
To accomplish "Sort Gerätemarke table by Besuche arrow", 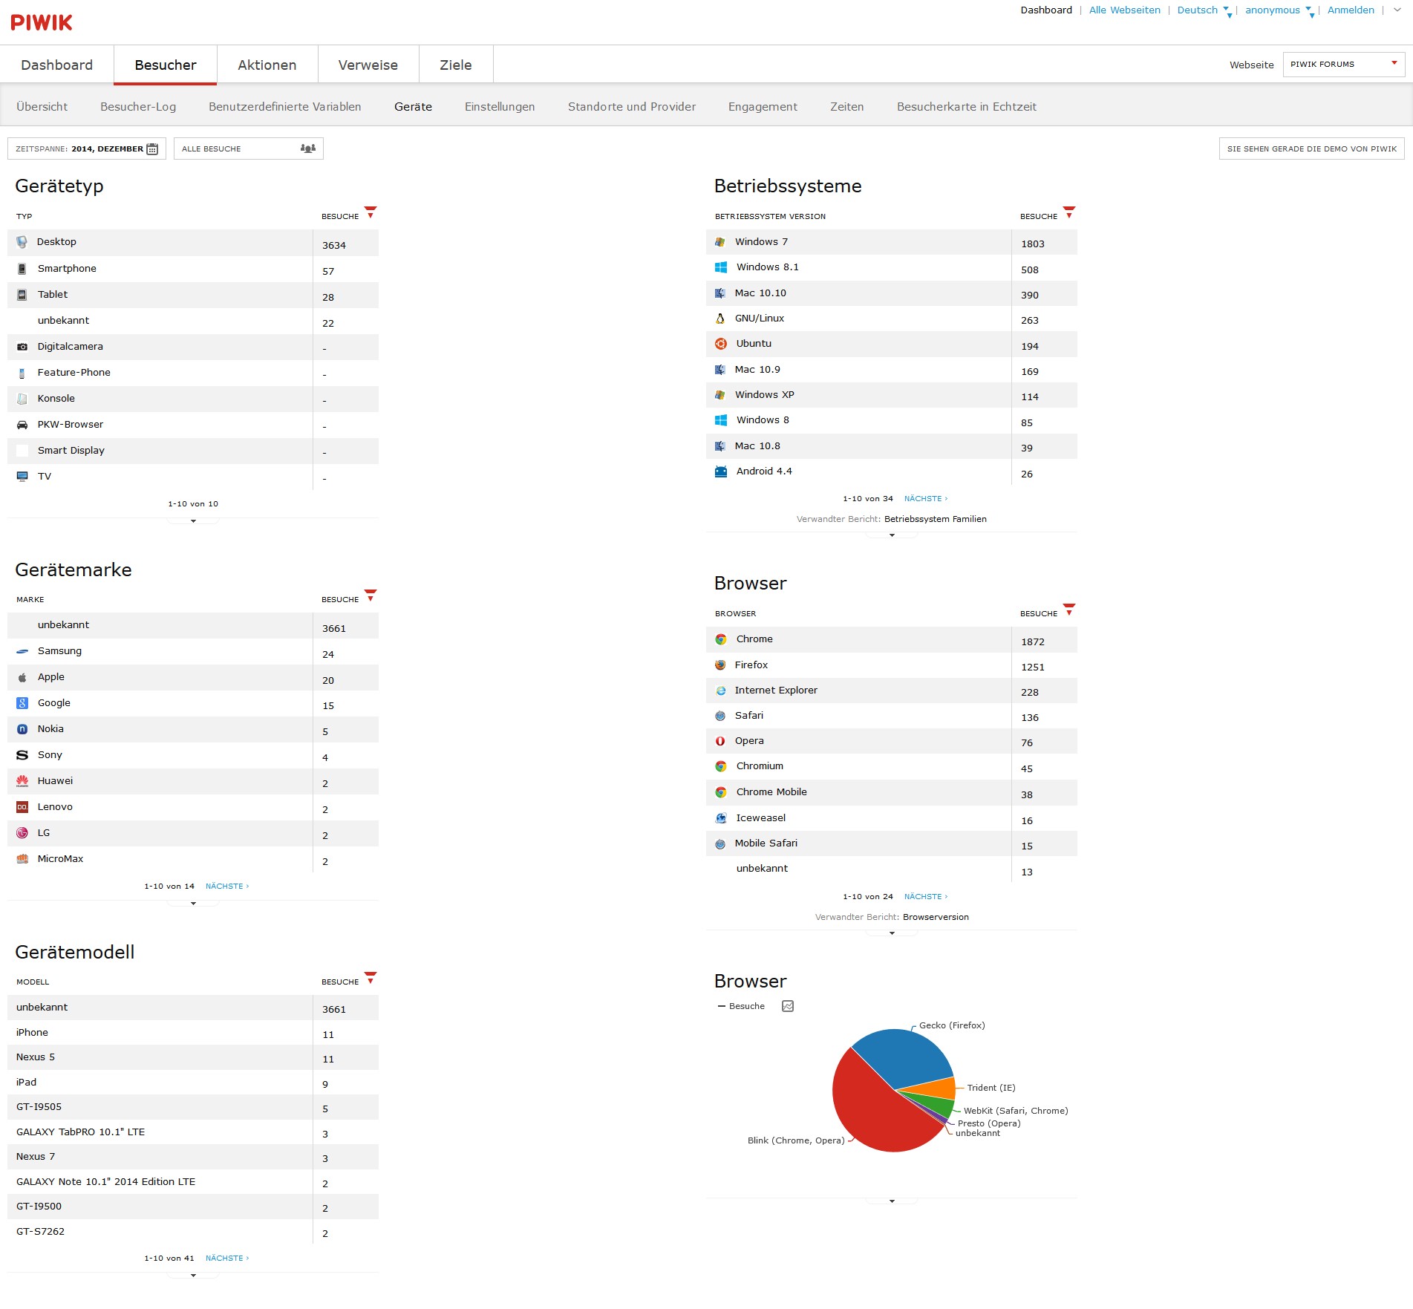I will tap(371, 595).
